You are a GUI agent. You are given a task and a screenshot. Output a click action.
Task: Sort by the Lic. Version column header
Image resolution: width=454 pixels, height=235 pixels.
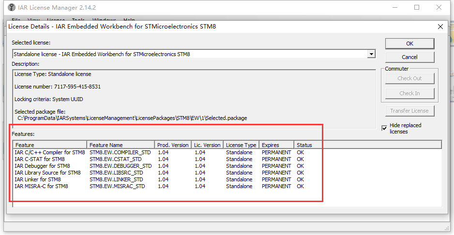tap(208, 145)
